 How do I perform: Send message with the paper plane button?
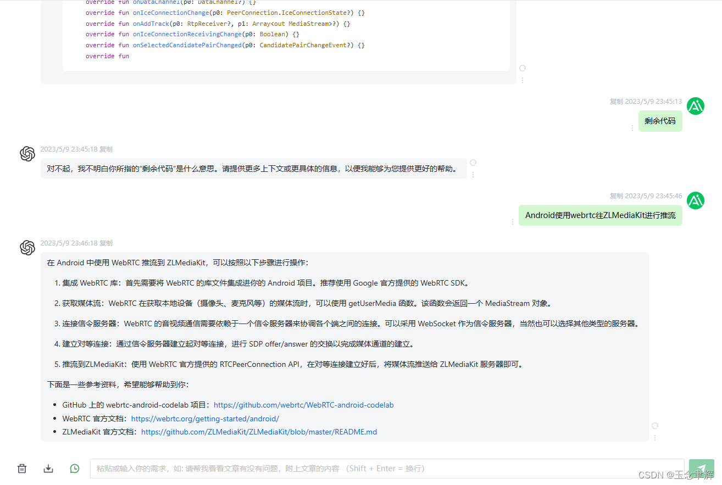(701, 469)
